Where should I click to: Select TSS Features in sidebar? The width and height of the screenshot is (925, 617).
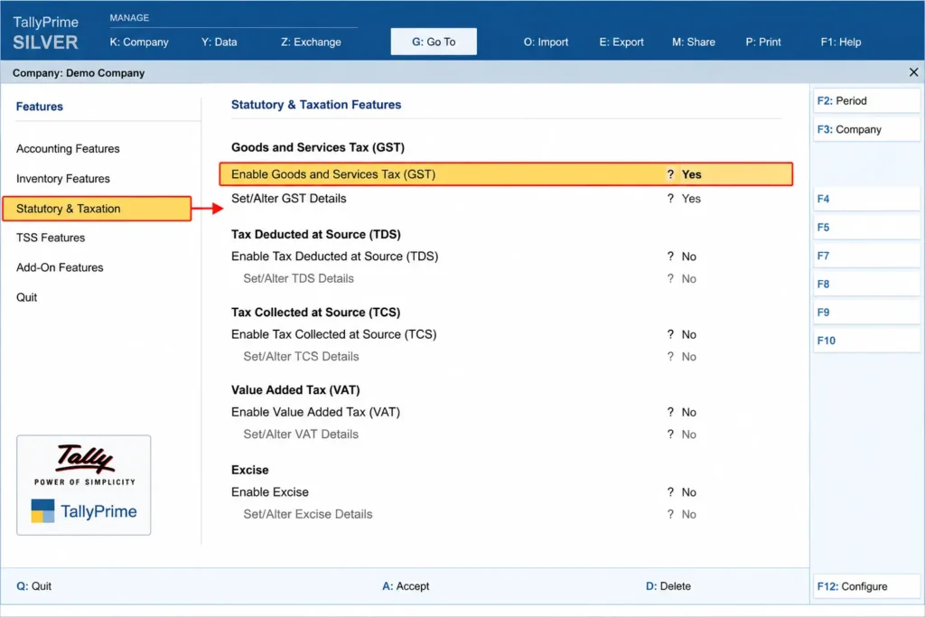[51, 238]
